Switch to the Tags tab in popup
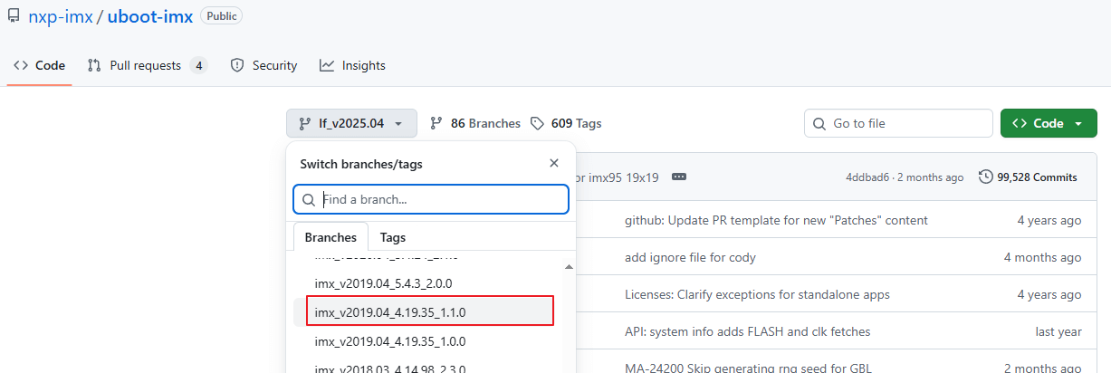 392,237
